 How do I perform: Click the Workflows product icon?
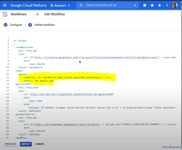(x=5, y=14)
